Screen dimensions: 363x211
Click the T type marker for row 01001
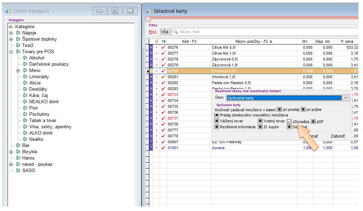[151, 148]
